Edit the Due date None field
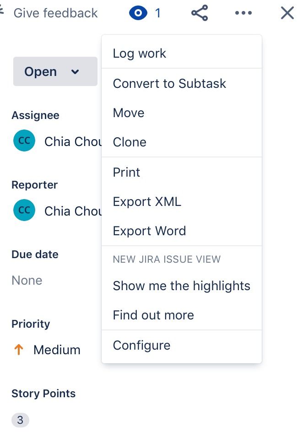The width and height of the screenshot is (303, 443). [27, 280]
